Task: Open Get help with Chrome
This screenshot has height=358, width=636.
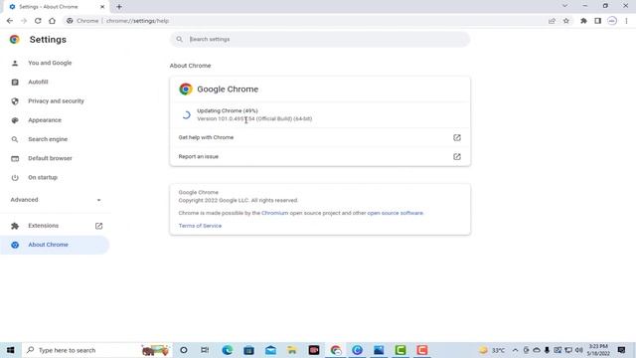Action: point(320,137)
